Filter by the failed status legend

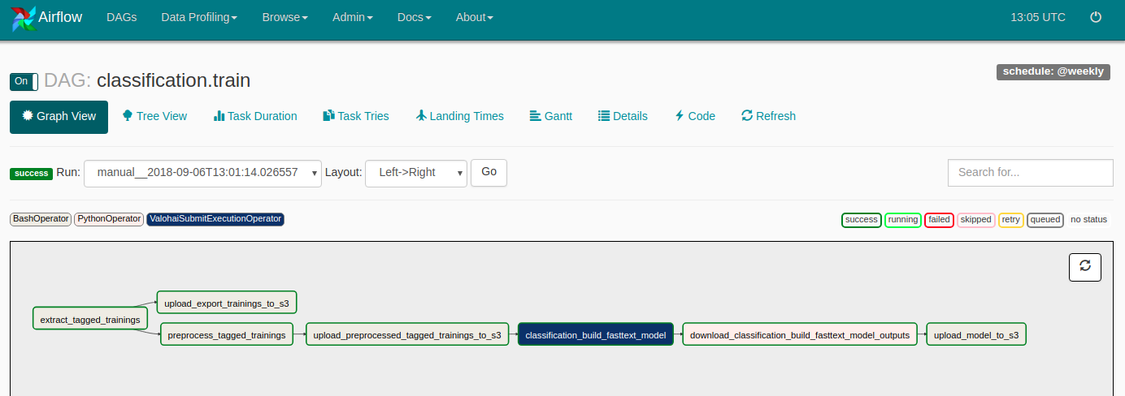939,220
